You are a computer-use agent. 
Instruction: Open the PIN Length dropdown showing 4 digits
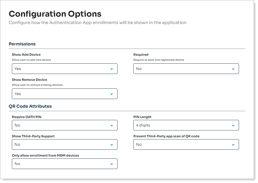click(186, 125)
